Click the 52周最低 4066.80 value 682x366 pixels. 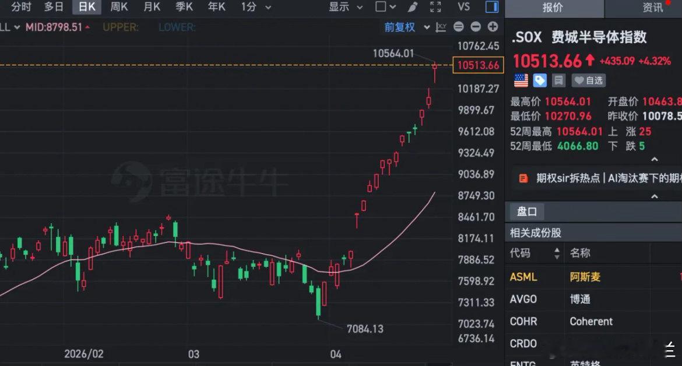578,146
